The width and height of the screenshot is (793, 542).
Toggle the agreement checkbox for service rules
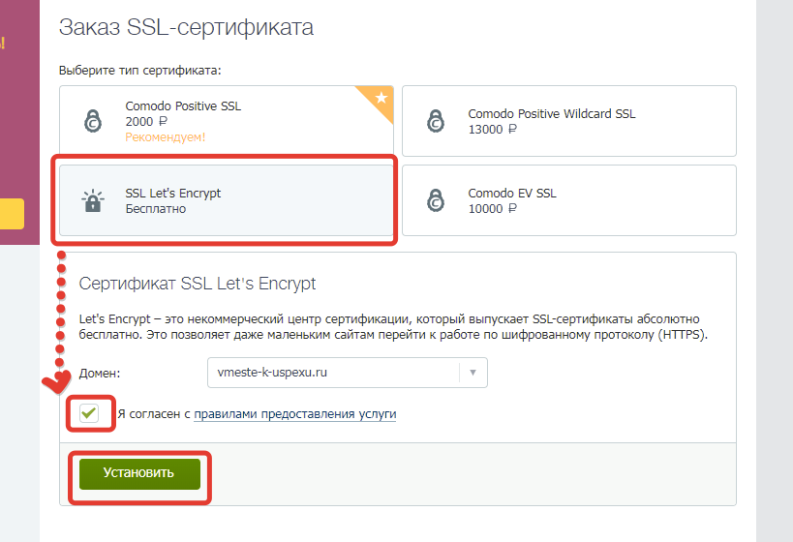[x=89, y=413]
